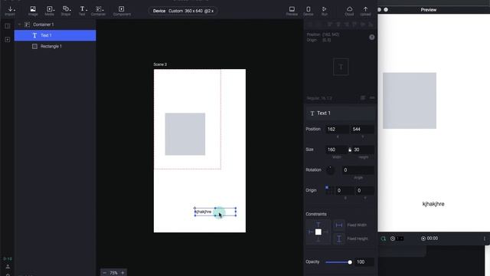The image size is (490, 276).
Task: Select the Text 1 layer row
Action: (x=55, y=35)
